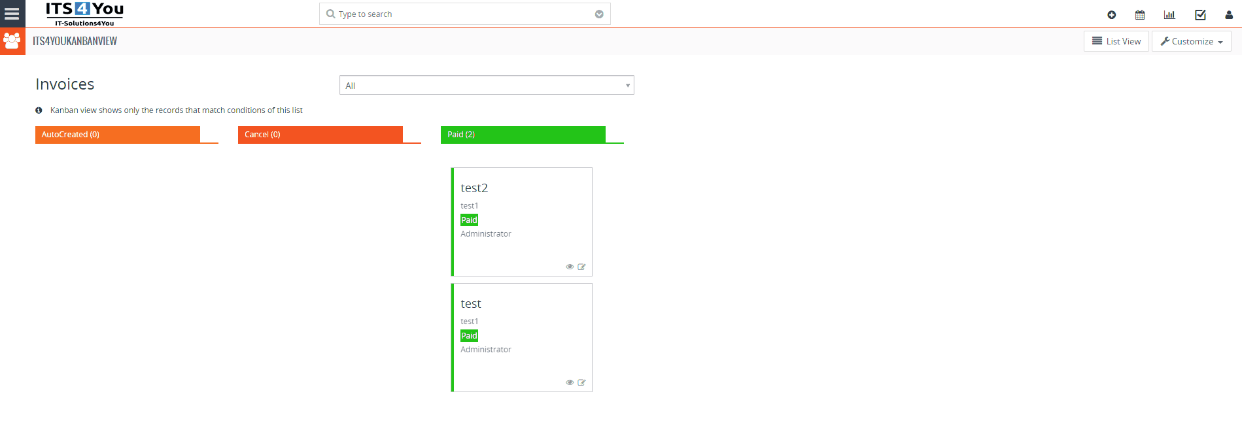Click test1 text on test2 card
The image size is (1242, 434).
tap(470, 206)
